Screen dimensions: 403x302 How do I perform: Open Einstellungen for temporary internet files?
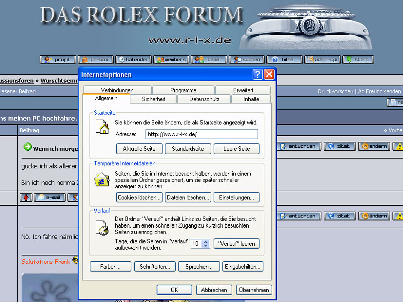tap(236, 197)
